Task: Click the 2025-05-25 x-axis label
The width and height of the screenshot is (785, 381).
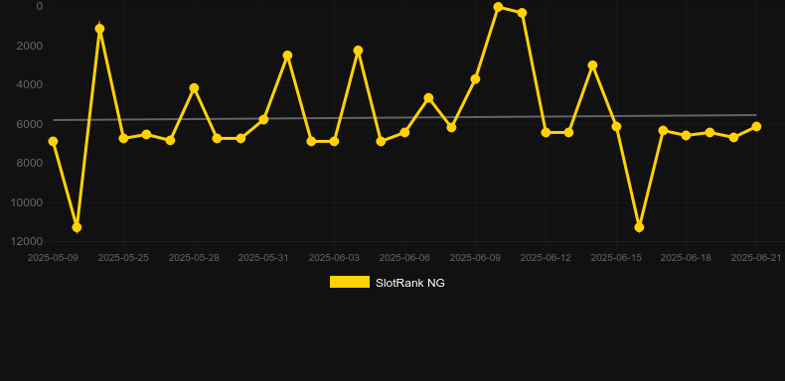Action: click(x=123, y=258)
